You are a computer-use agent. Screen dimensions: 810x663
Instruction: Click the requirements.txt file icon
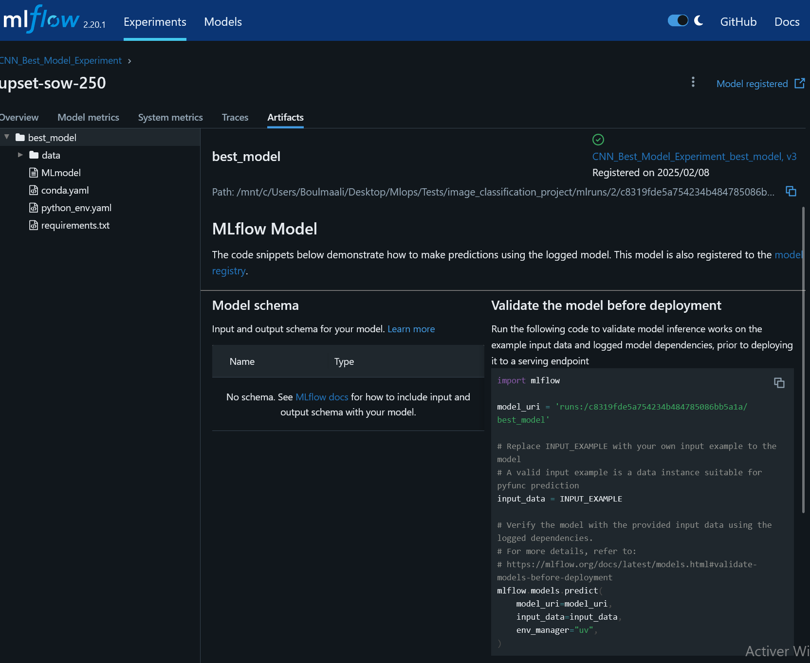34,225
